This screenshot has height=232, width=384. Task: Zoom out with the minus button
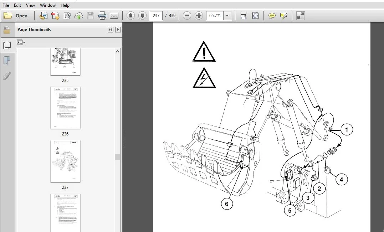tap(187, 16)
